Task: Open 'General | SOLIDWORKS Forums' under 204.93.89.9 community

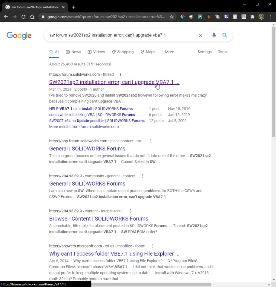Action: click(87, 184)
